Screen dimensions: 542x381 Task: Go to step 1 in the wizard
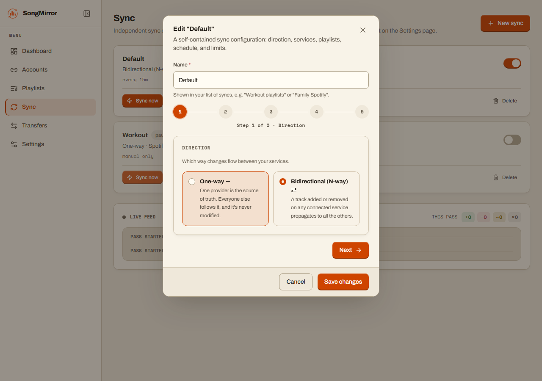180,112
